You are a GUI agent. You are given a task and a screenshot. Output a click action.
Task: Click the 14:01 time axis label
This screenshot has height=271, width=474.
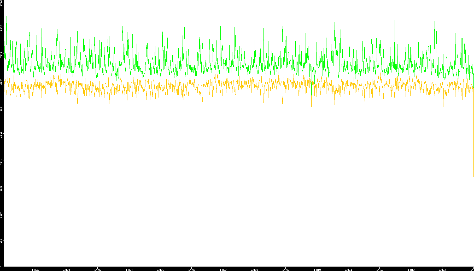[35, 270]
